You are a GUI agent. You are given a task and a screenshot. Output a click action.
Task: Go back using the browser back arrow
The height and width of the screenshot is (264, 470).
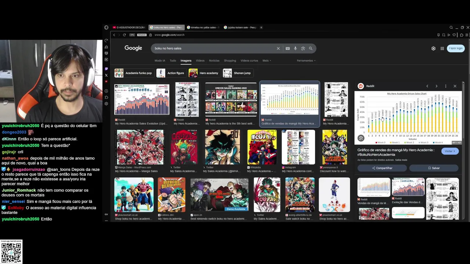(x=114, y=35)
